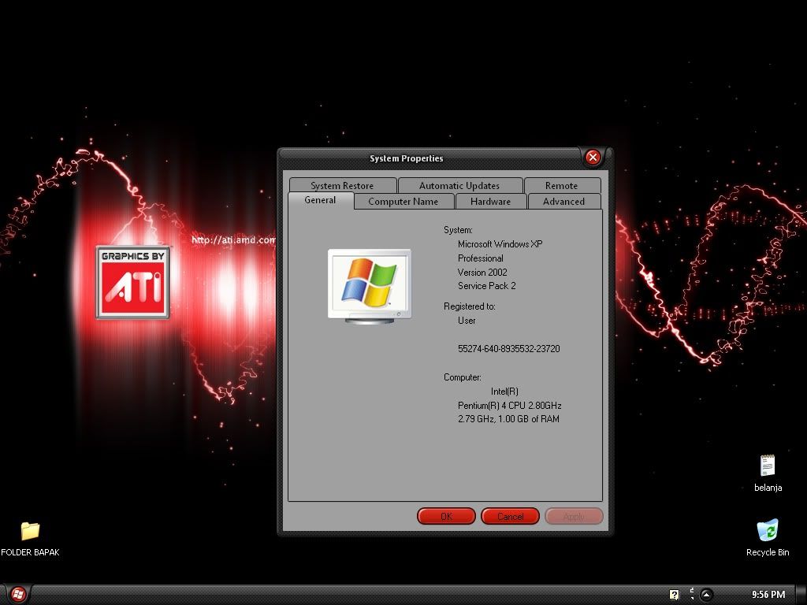
Task: Switch to the Computer Name tab
Action: pos(403,201)
